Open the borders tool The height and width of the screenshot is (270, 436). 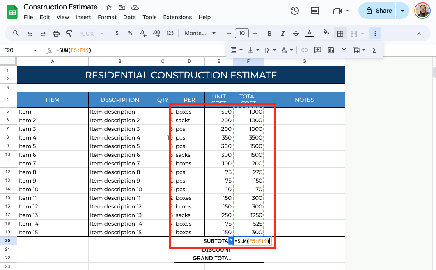[340, 34]
